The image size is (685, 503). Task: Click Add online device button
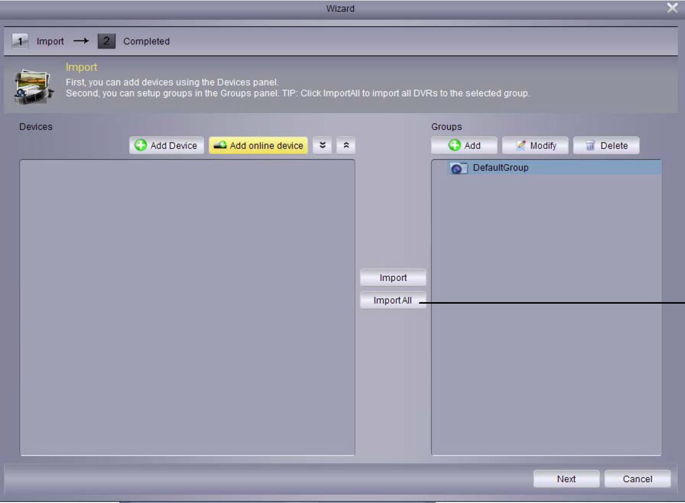pyautogui.click(x=258, y=146)
